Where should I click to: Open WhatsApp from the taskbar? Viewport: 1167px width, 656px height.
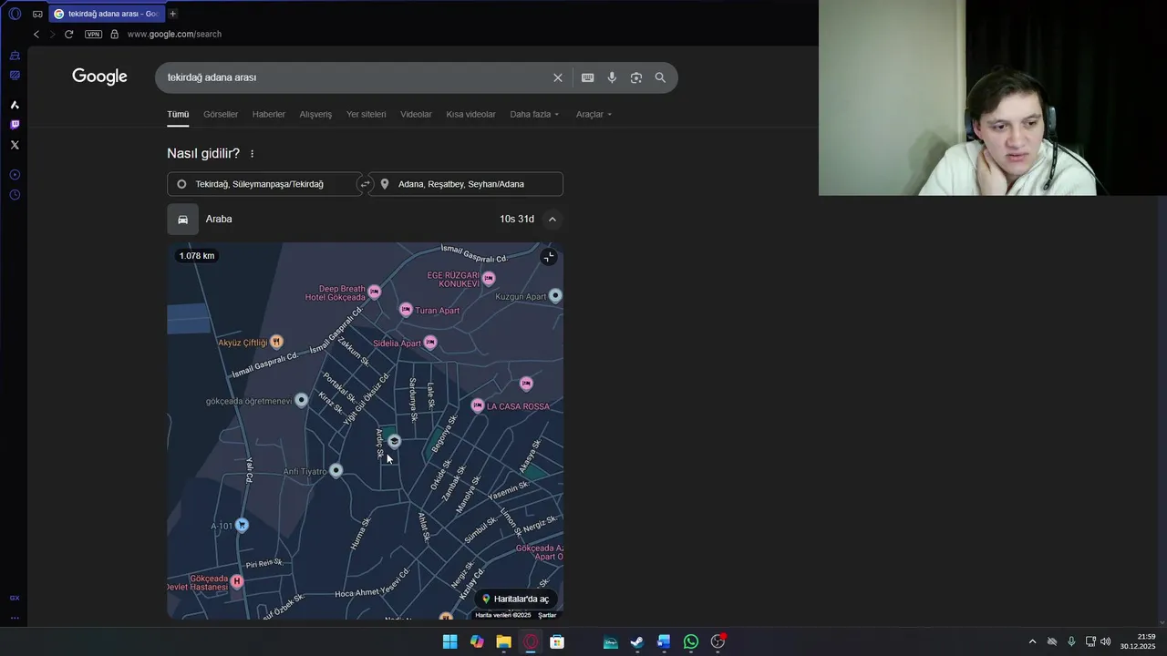click(691, 641)
